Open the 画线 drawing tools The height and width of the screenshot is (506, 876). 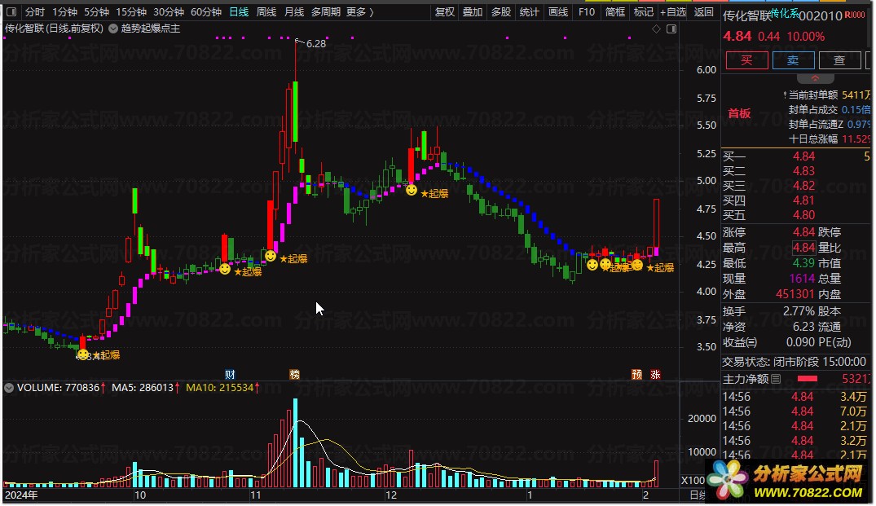click(x=558, y=11)
